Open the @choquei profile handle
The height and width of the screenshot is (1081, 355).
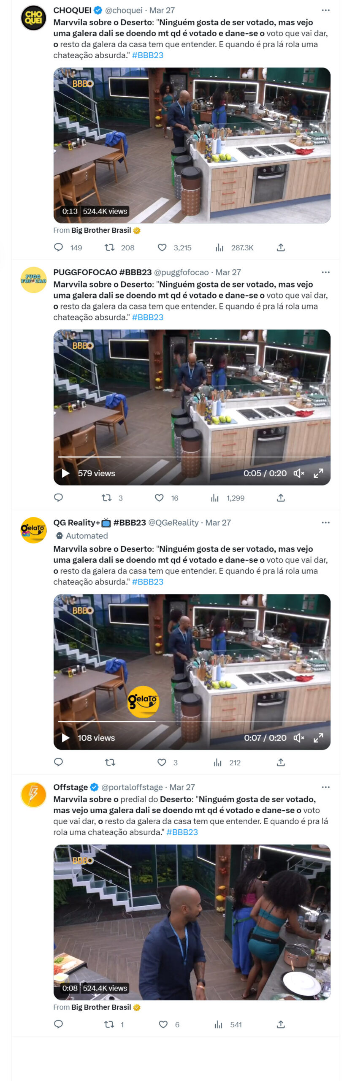pyautogui.click(x=123, y=10)
